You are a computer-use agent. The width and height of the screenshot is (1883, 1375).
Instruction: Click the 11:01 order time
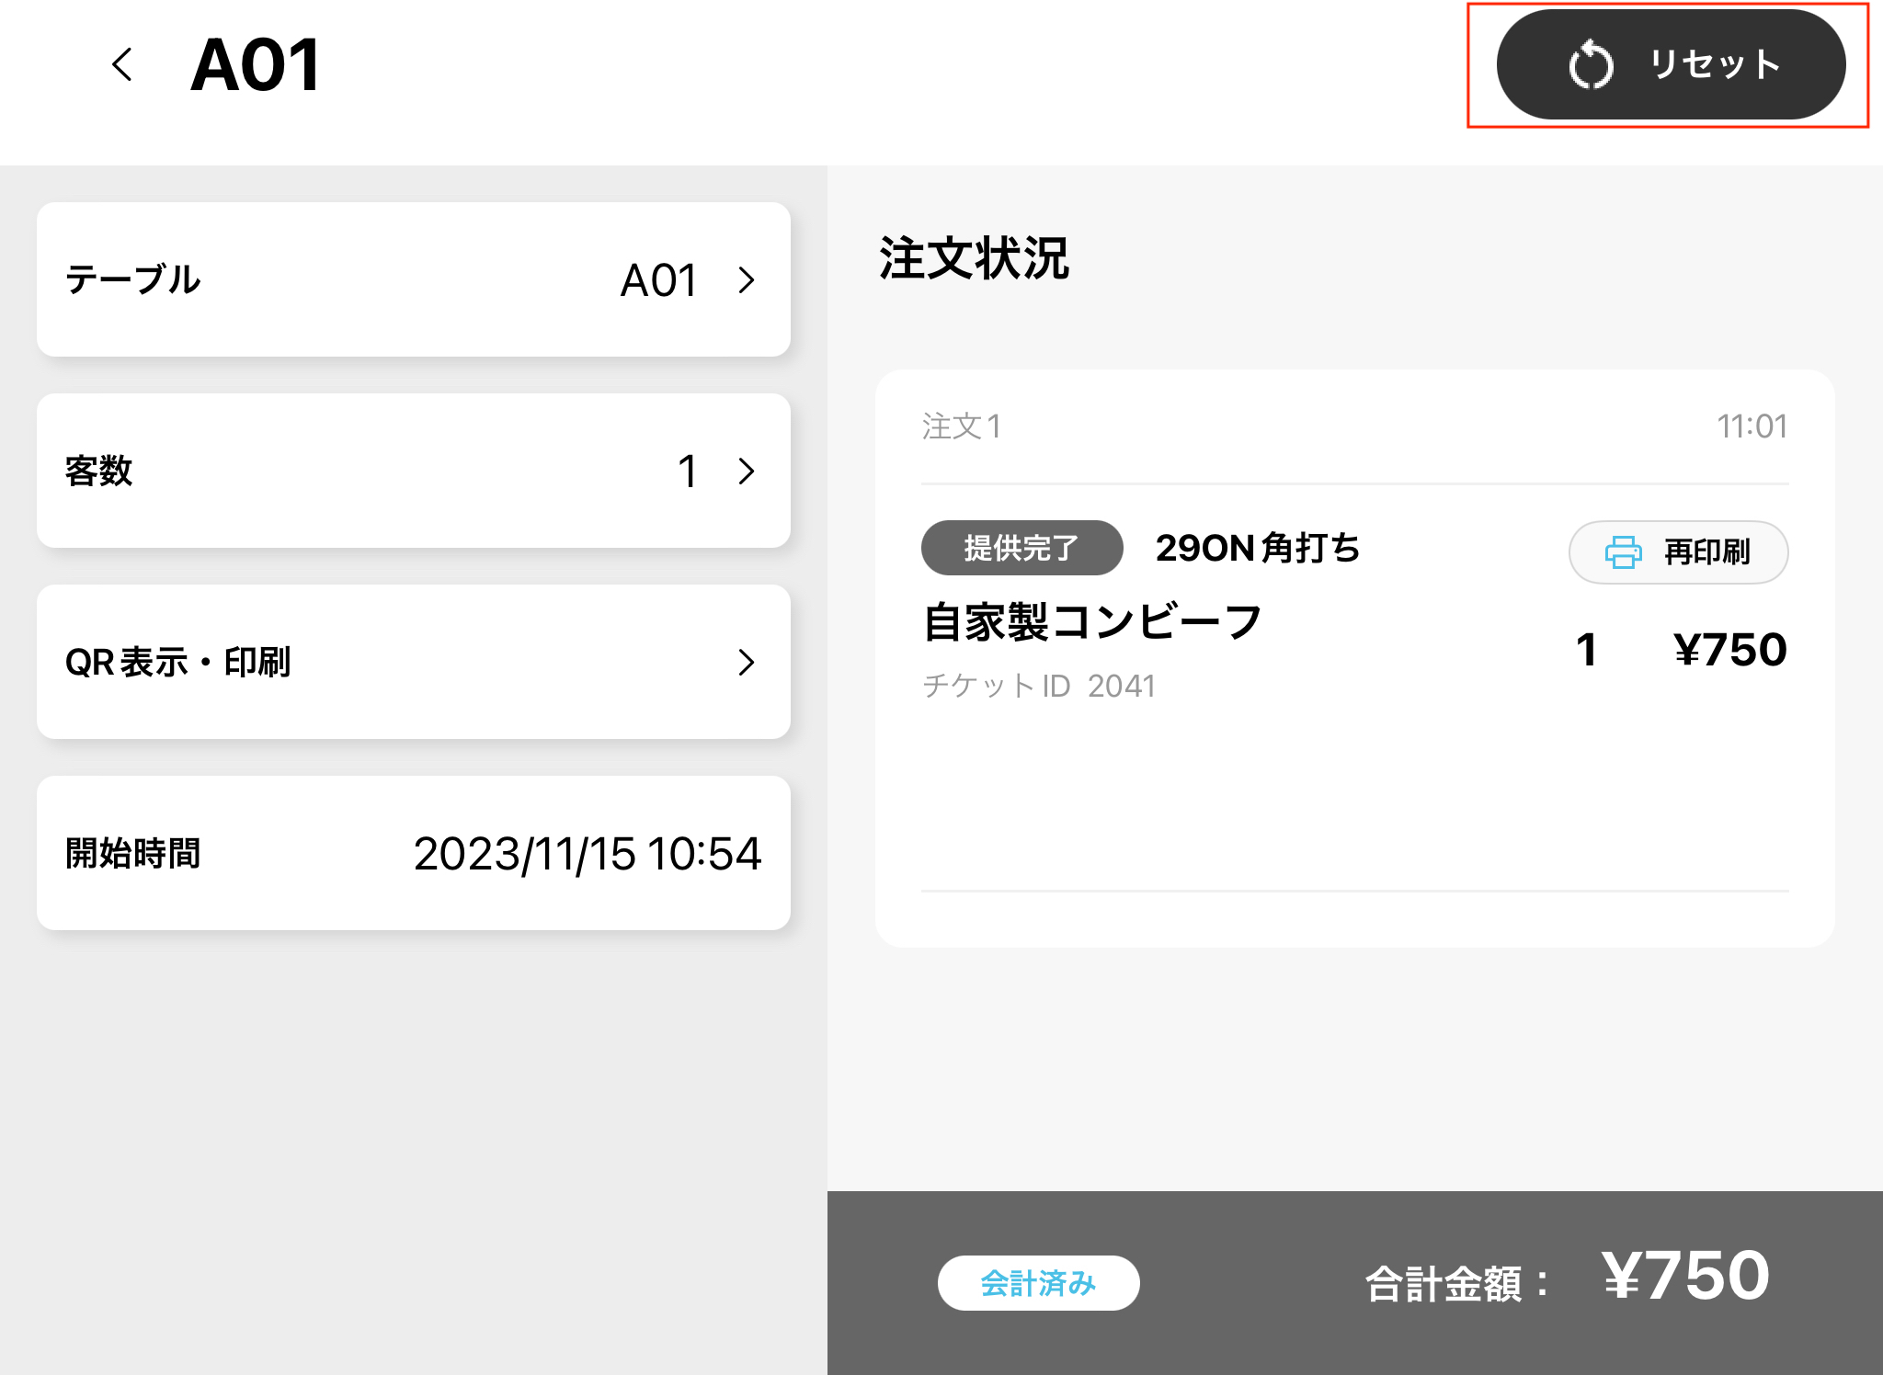point(1752,426)
